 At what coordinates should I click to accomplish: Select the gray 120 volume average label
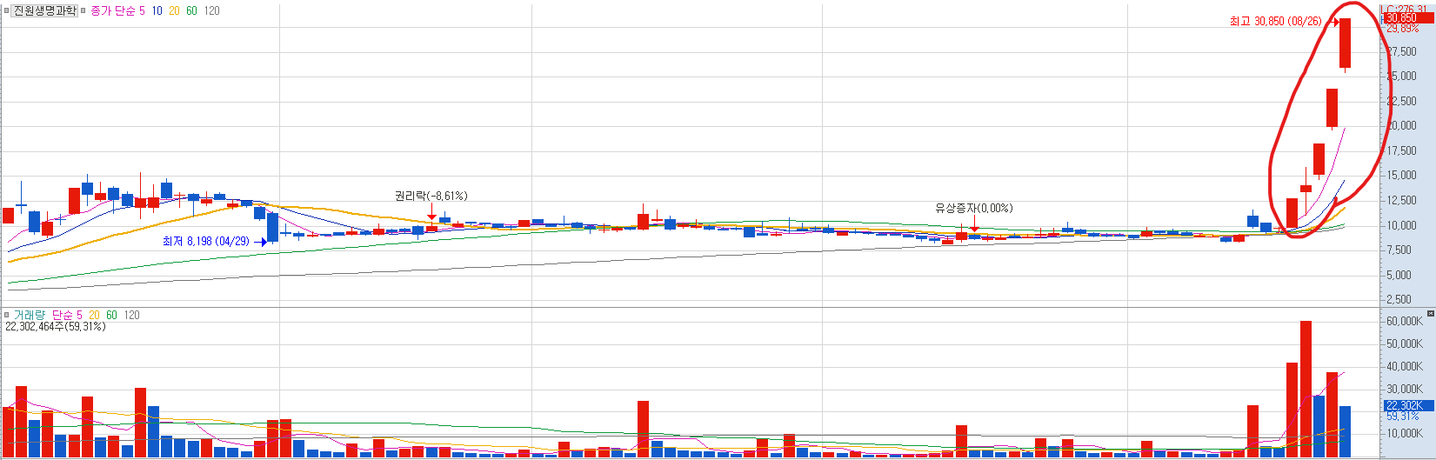131,315
